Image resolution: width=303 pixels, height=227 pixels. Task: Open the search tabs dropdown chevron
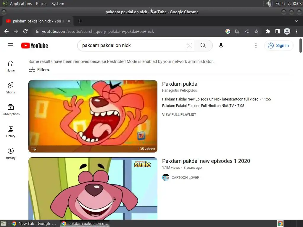(296, 21)
